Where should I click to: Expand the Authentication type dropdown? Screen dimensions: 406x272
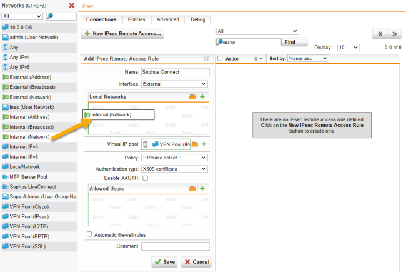[x=174, y=169]
